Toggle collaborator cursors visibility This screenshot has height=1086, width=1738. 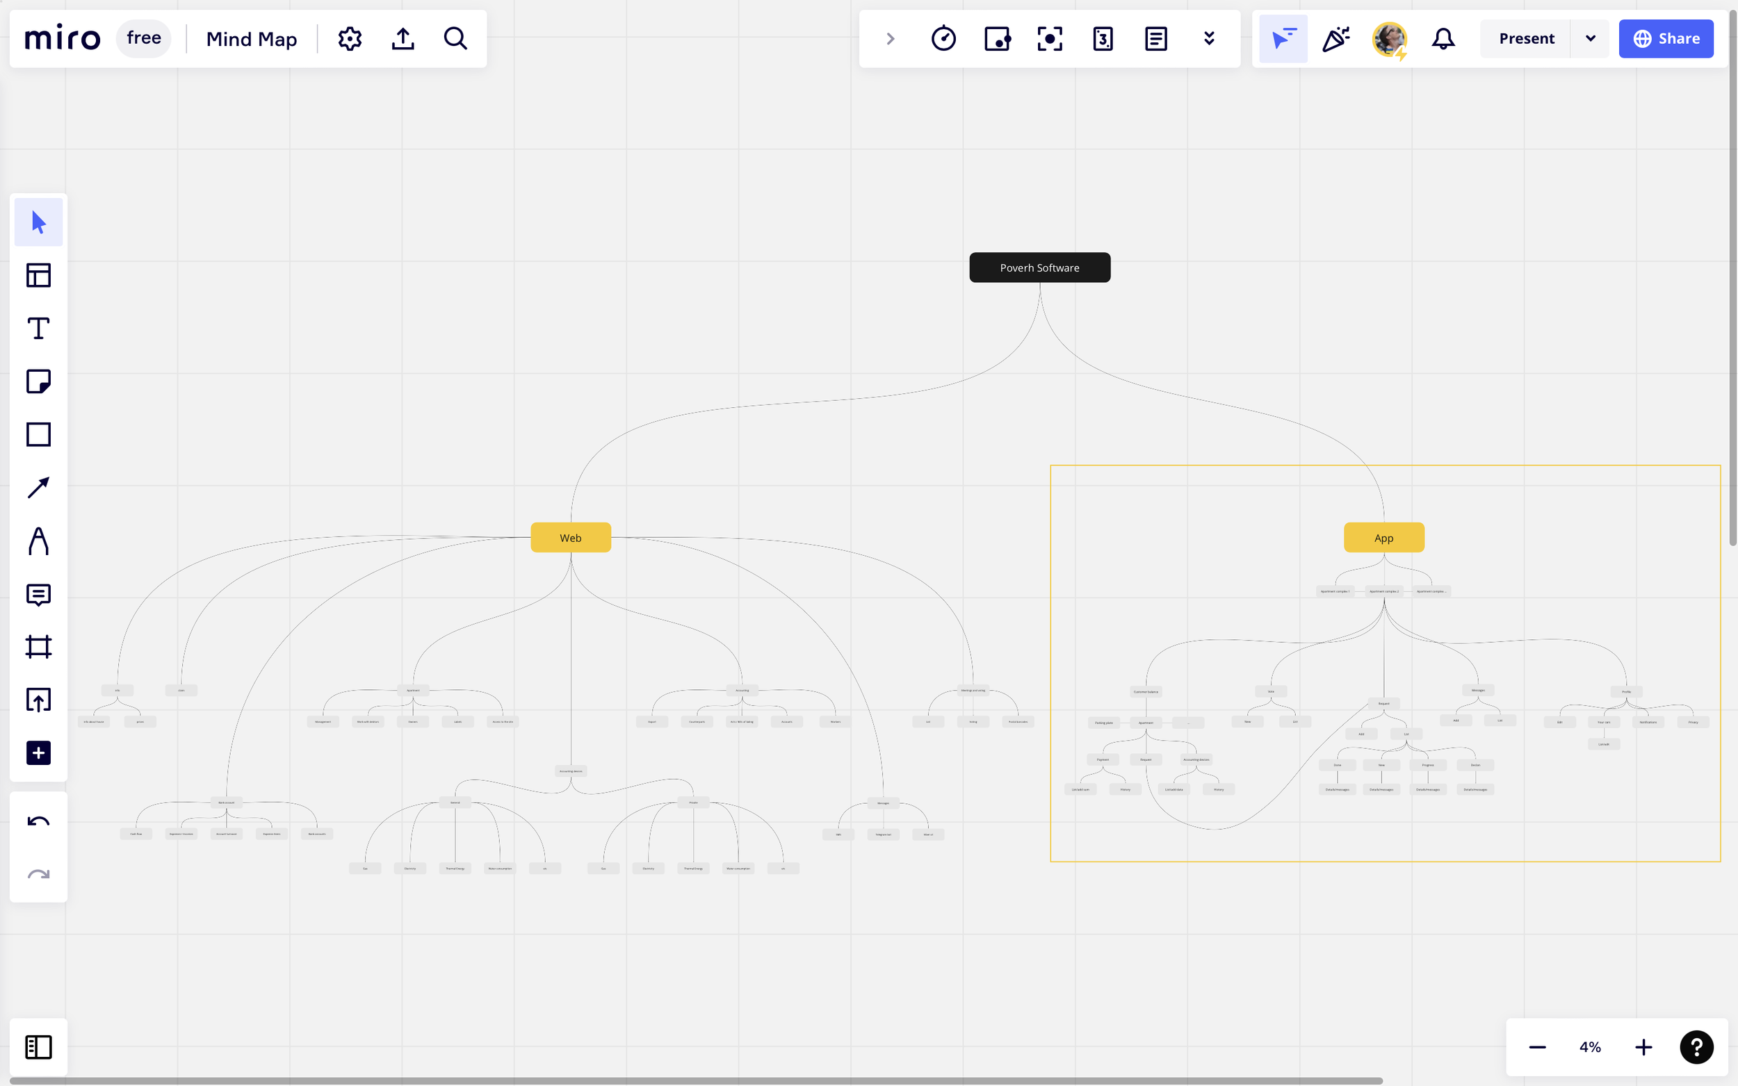(x=1283, y=39)
